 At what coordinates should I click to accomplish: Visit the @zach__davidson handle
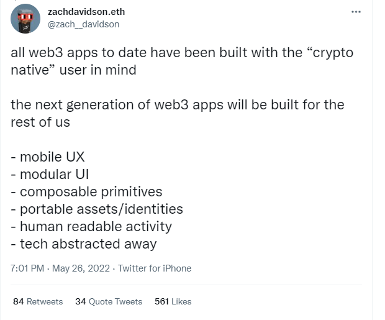pos(83,24)
